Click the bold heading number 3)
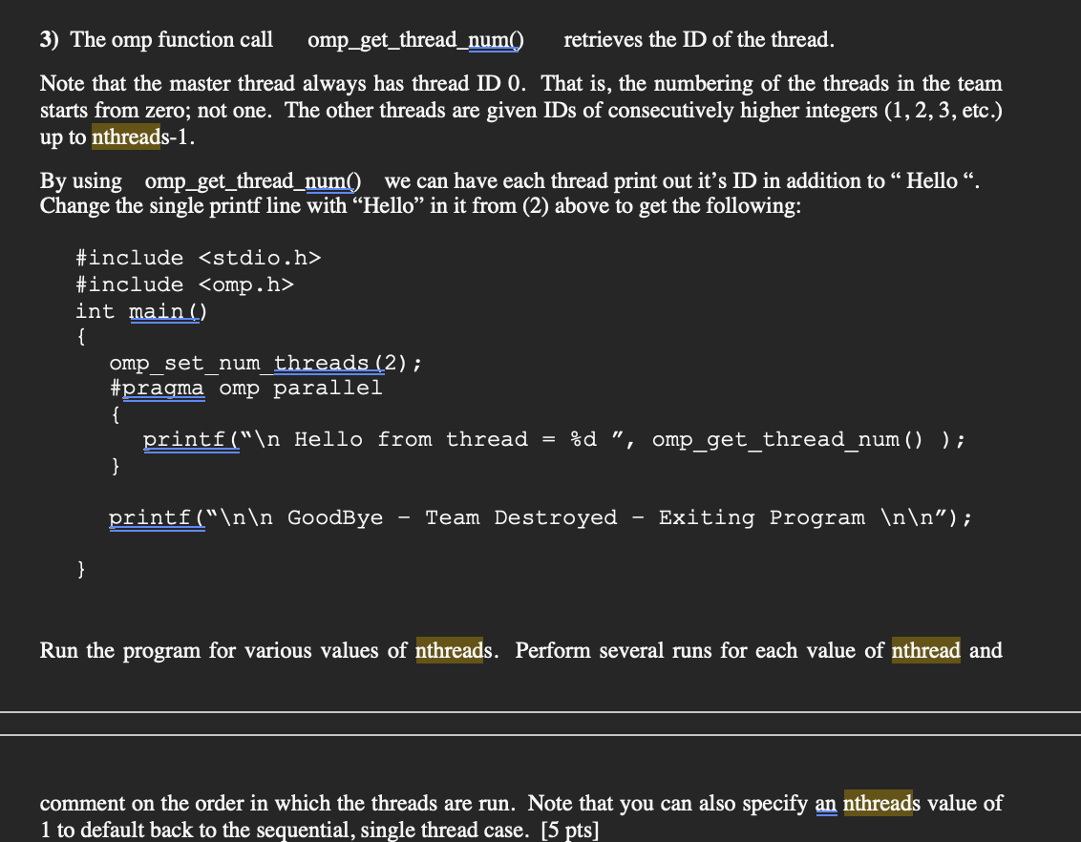The height and width of the screenshot is (842, 1081). [x=48, y=39]
